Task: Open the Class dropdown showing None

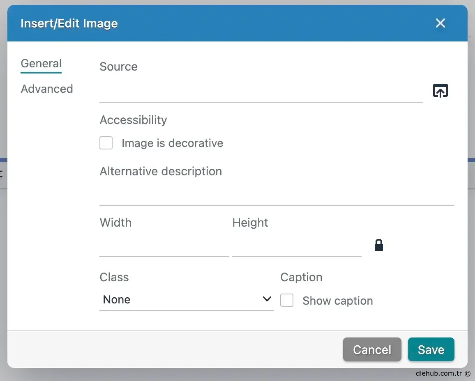Action: tap(181, 300)
